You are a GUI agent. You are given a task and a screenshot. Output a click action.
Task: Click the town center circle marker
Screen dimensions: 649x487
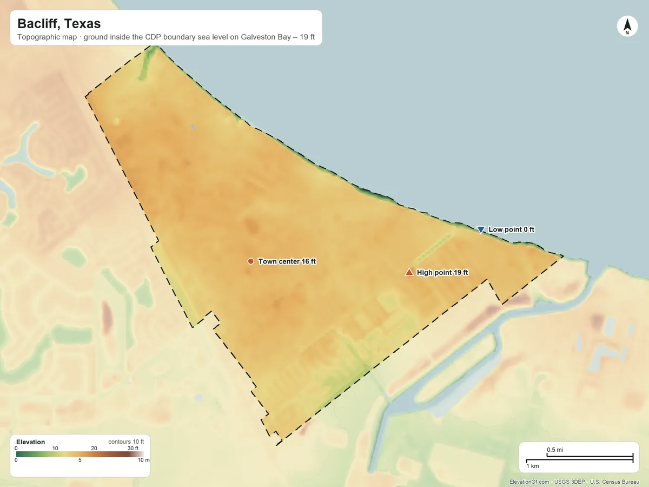(x=250, y=261)
